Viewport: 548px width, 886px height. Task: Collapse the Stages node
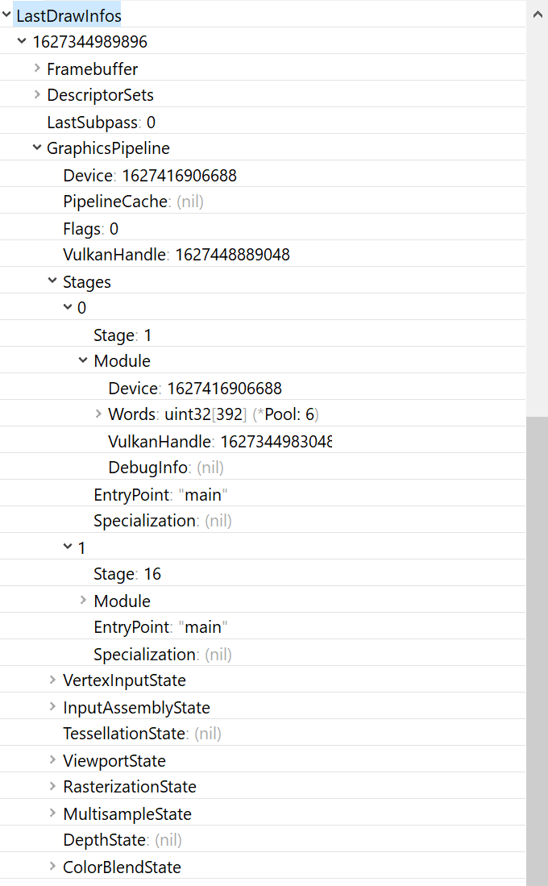point(52,281)
